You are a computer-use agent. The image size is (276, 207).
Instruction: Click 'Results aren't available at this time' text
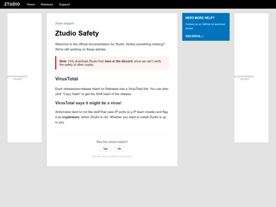coord(112,156)
